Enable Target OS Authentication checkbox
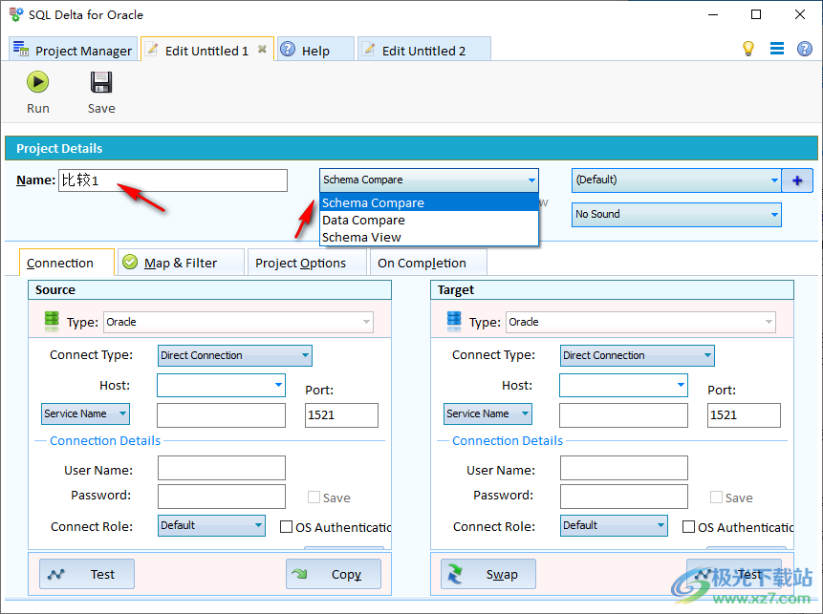823x614 pixels. (688, 526)
